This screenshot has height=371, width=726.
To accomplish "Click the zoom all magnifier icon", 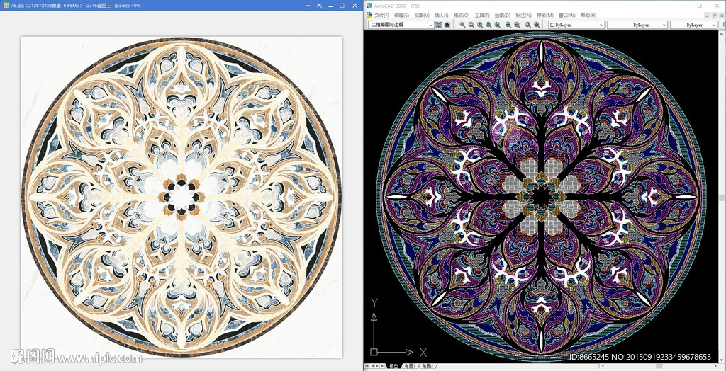I will (528, 25).
